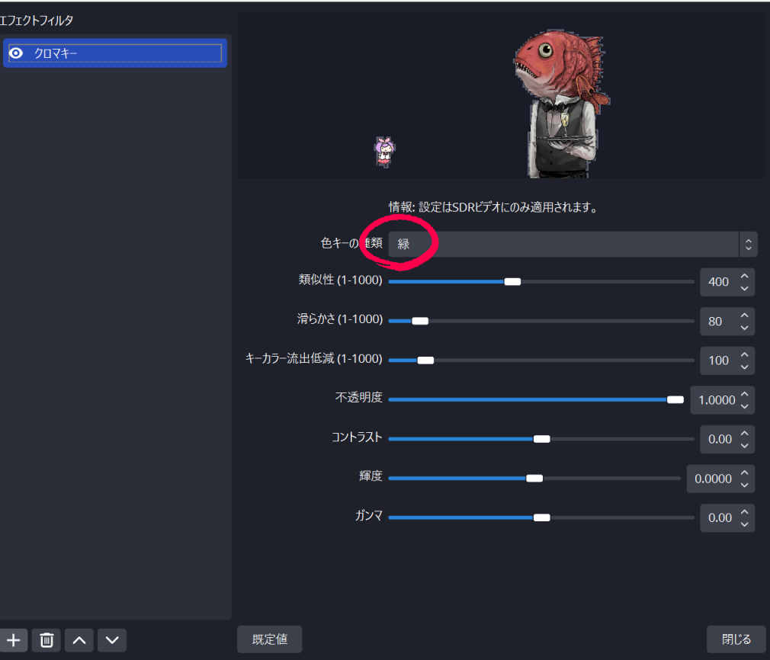
Task: Click the ガンマ value field showing 0.00
Action: coord(720,517)
